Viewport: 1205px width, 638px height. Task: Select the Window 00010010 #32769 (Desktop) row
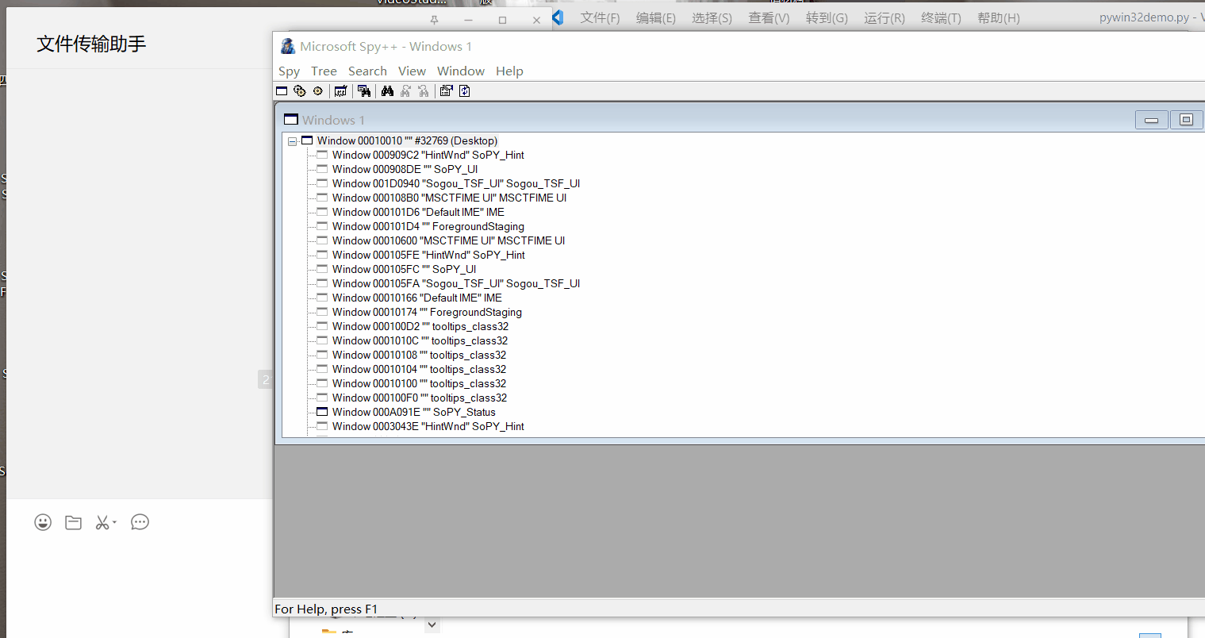pos(407,140)
